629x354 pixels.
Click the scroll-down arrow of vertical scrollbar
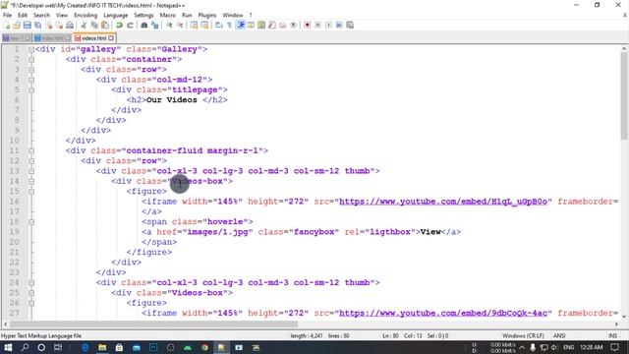pos(624,317)
